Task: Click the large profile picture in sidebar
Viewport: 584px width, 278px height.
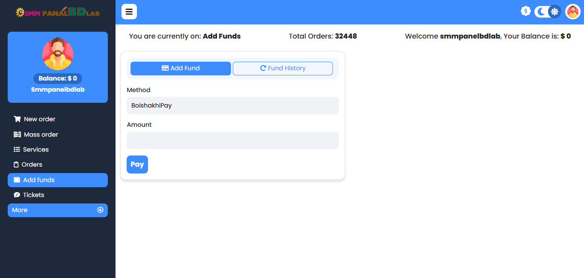Action: [x=58, y=54]
